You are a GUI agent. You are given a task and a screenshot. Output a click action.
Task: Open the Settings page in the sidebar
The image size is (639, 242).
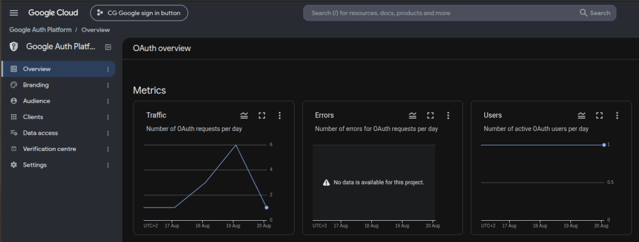58,165
